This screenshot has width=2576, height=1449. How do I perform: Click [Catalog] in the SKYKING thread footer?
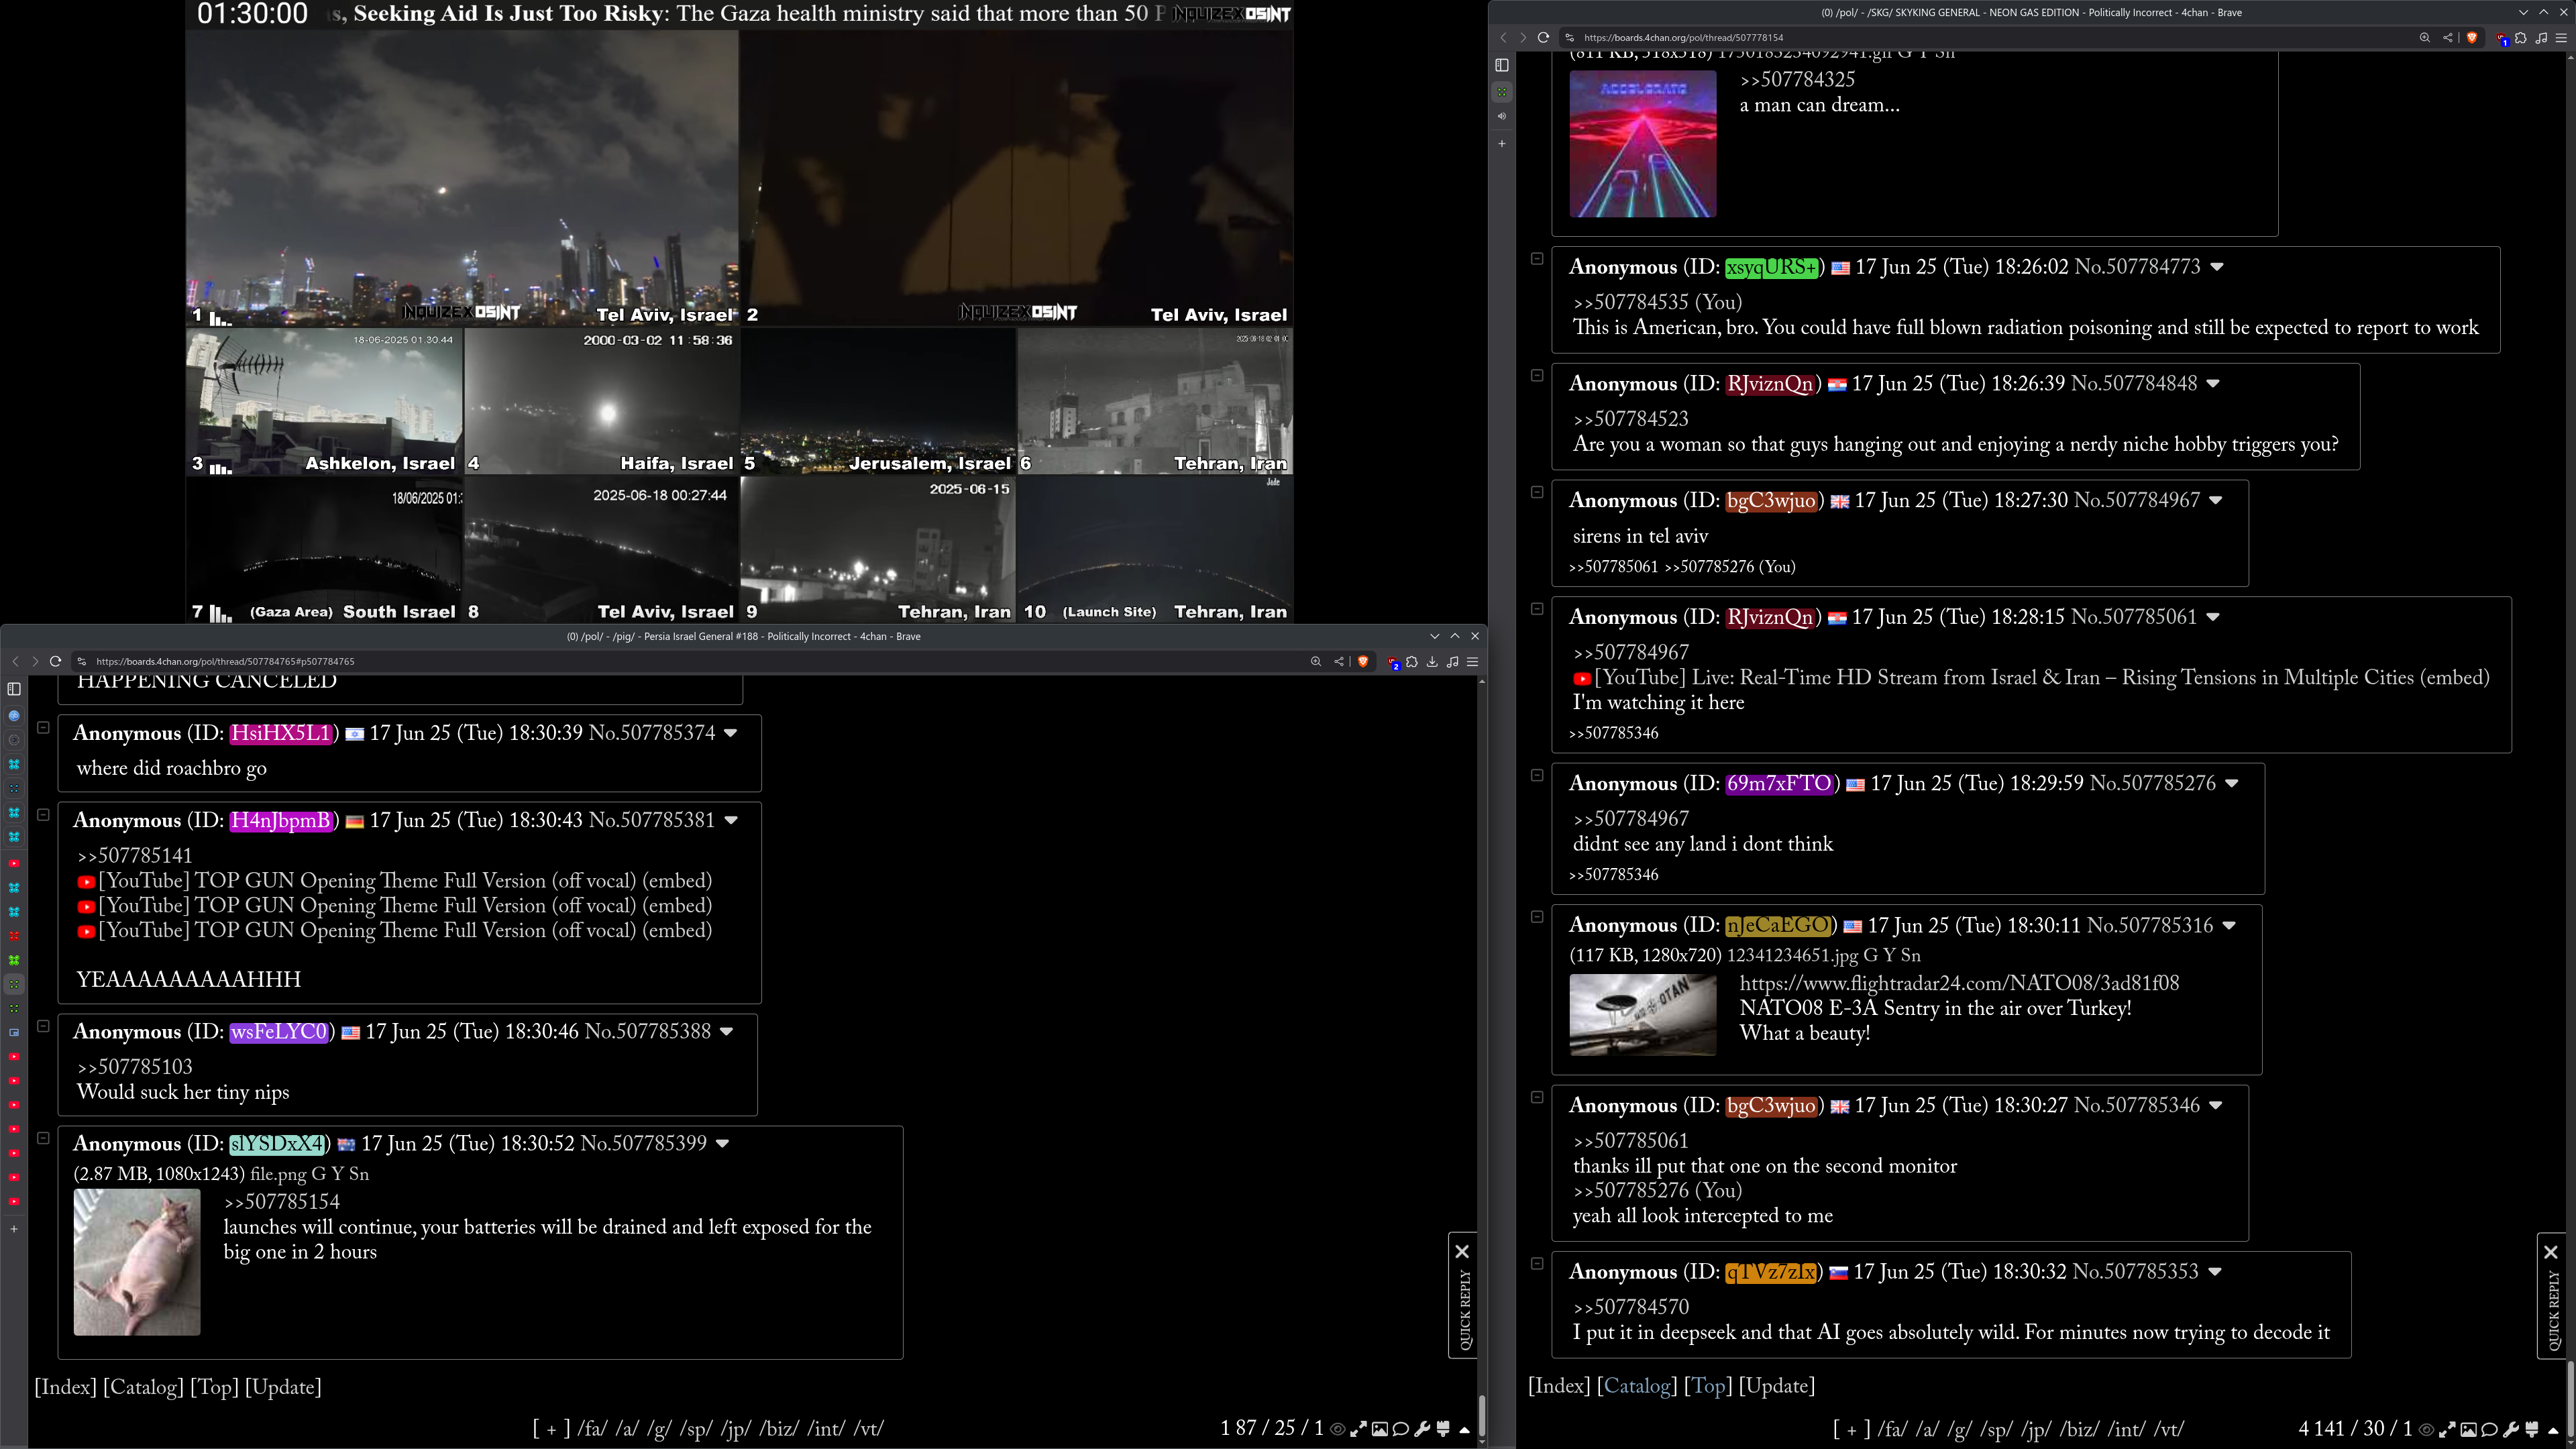(x=1637, y=1386)
